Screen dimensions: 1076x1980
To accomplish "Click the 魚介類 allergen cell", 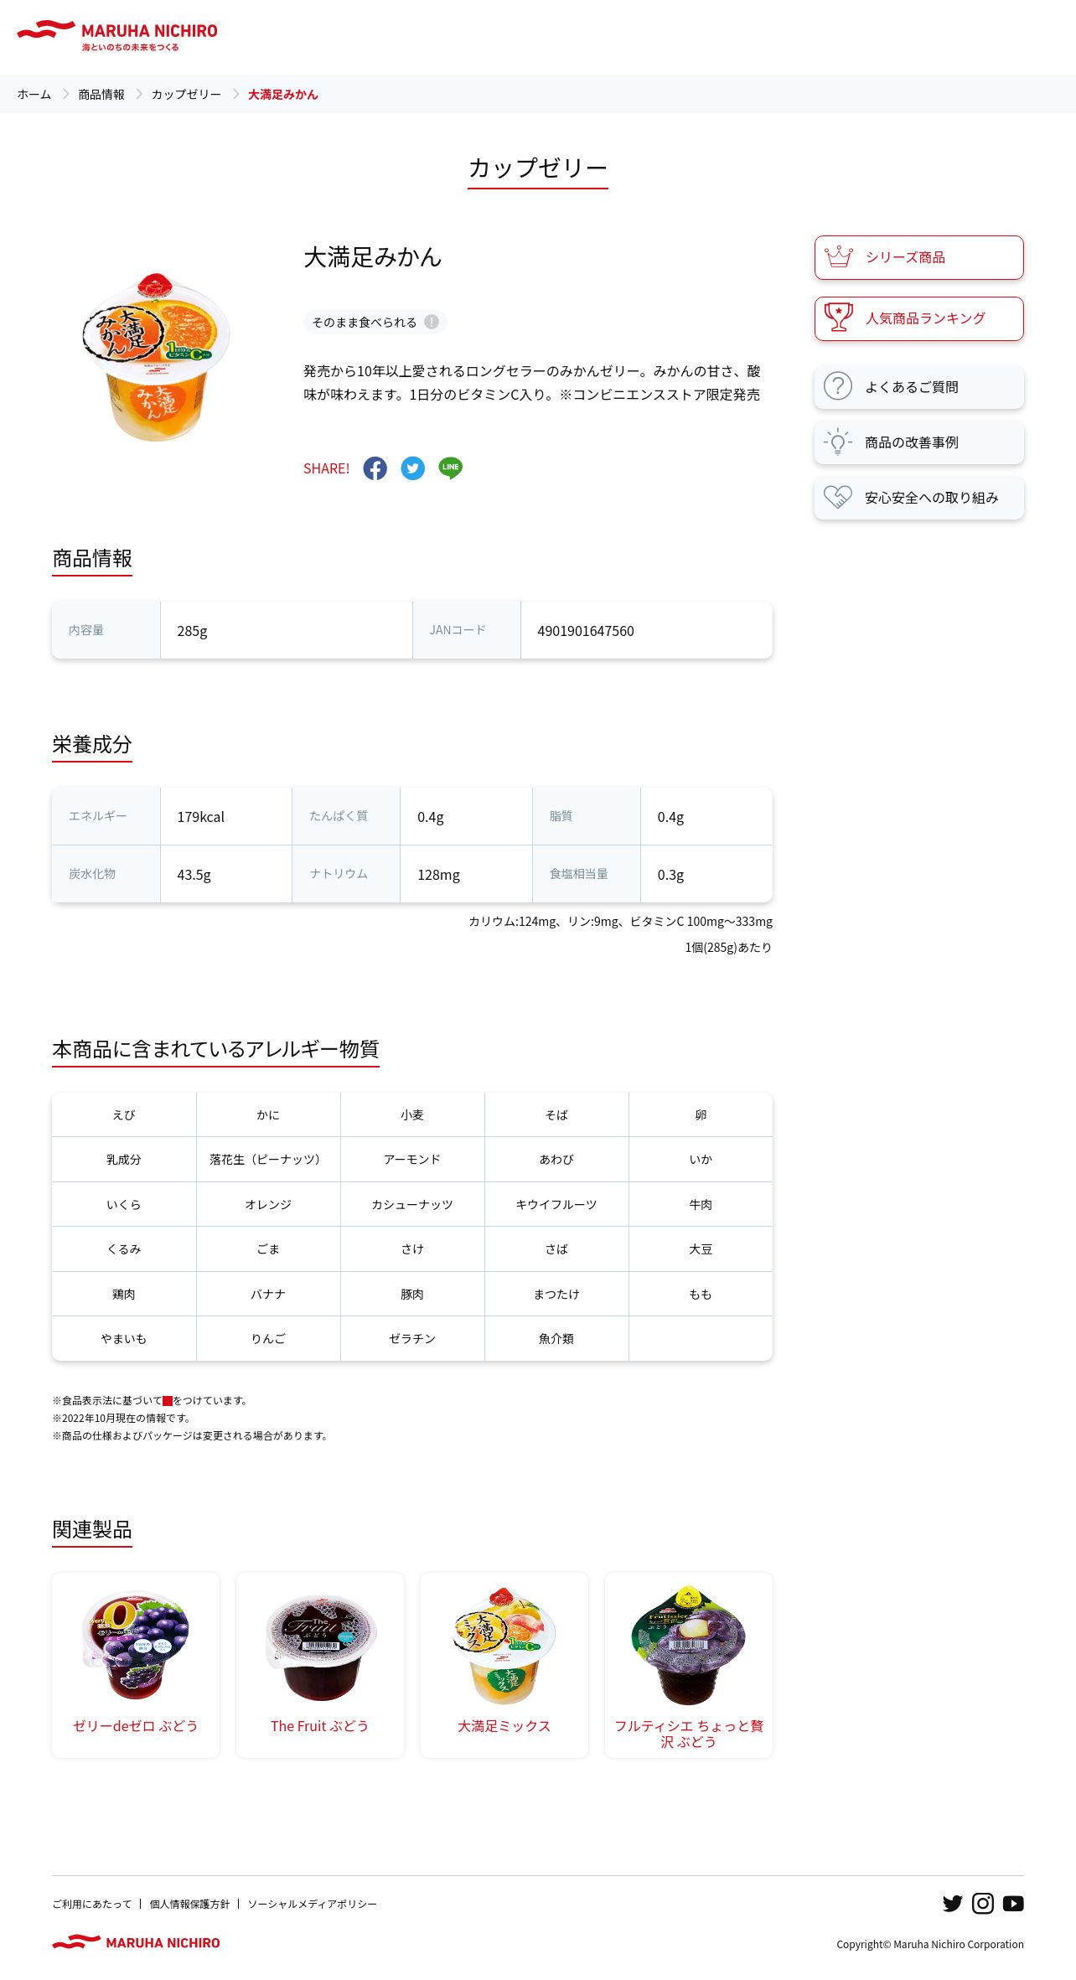I will [x=556, y=1338].
